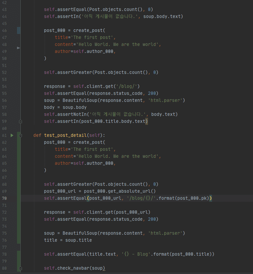Click '/blog/' string on line 54

point(127,86)
